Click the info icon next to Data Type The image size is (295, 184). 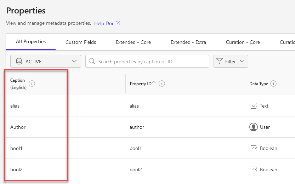click(273, 84)
